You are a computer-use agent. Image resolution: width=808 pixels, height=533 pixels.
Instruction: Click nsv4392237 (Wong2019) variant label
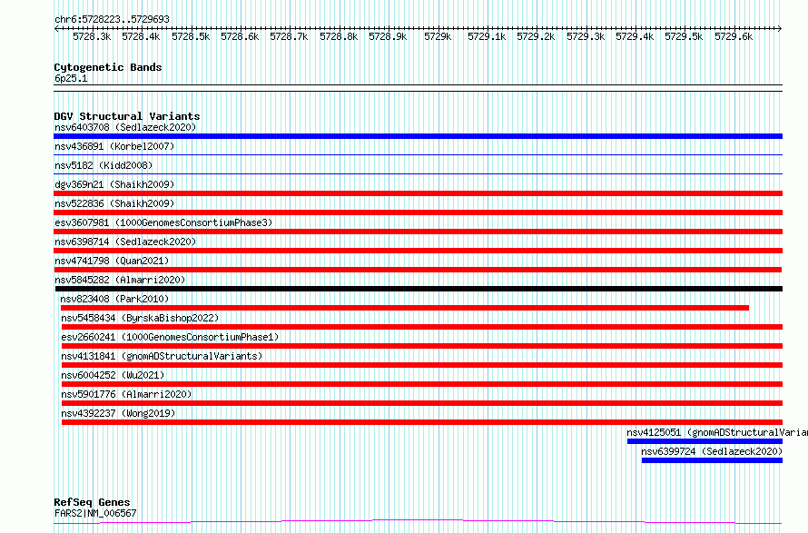(118, 413)
